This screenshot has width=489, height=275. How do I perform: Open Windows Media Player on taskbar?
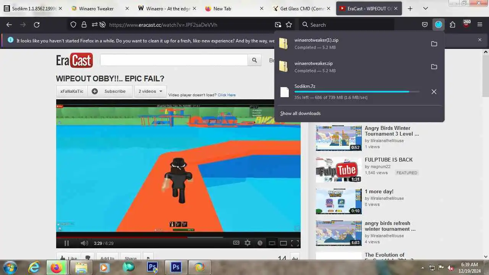[x=104, y=267]
